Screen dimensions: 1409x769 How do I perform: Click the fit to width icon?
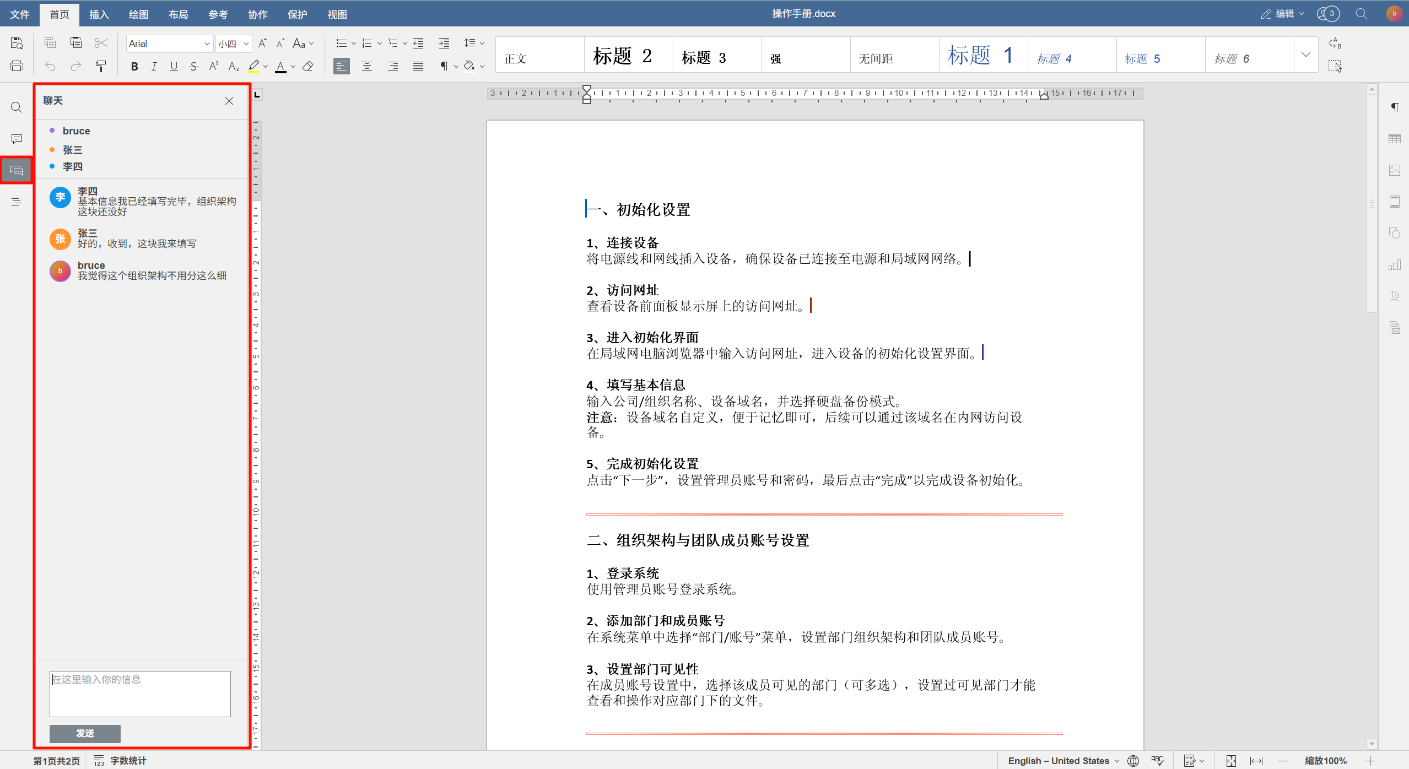[x=1256, y=761]
